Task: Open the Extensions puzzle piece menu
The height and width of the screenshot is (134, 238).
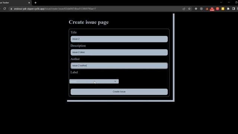Action: point(228,9)
